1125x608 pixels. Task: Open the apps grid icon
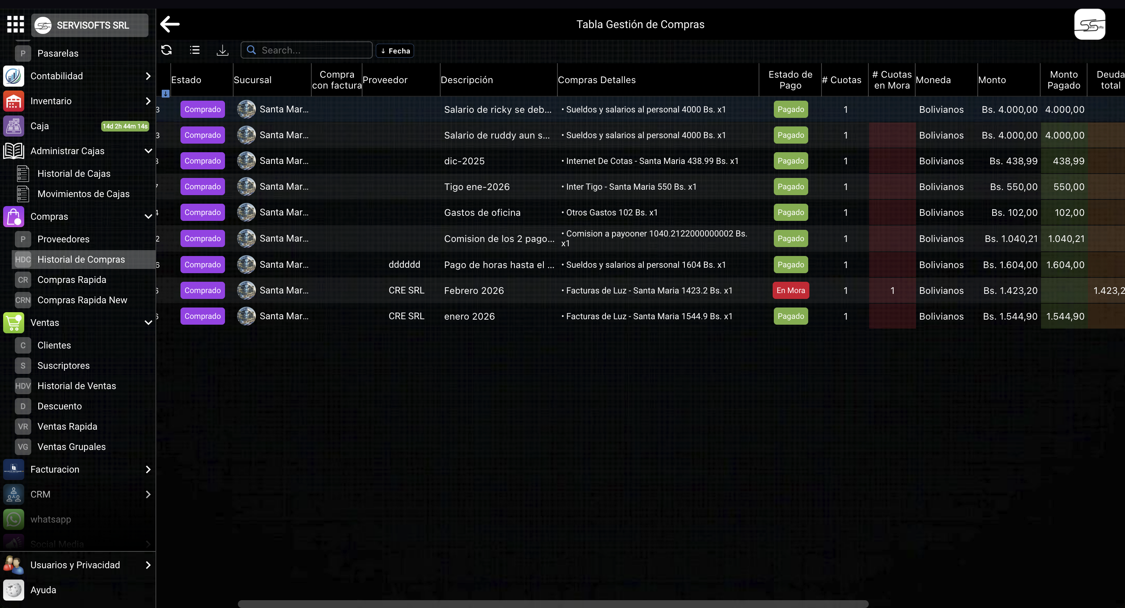15,25
